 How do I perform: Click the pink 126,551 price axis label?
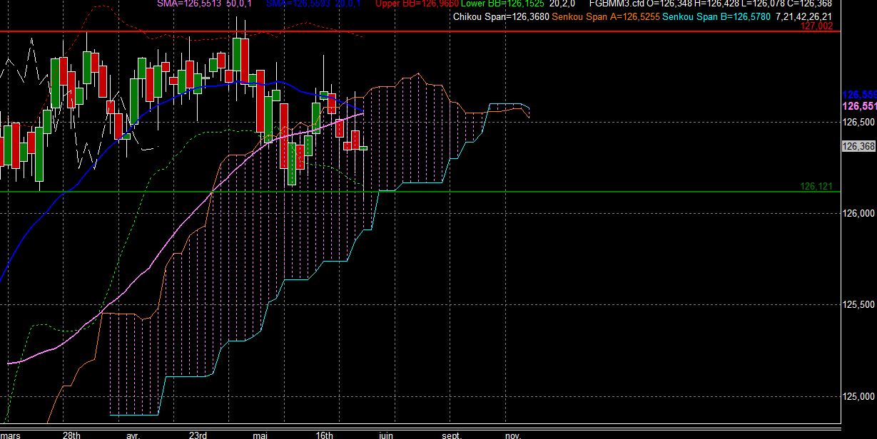click(859, 105)
